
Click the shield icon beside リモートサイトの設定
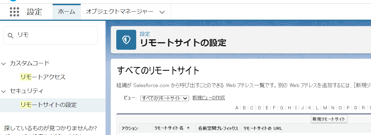[126, 40]
